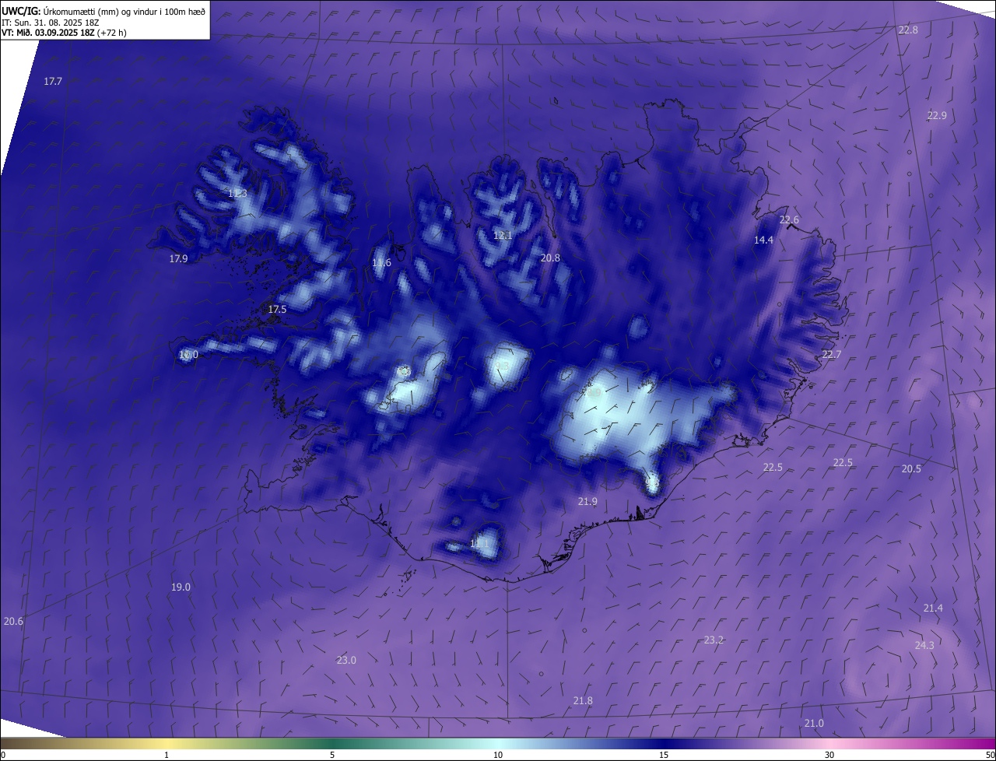Select the 20.8 value label
Screen dimensions: 996x761
coord(550,258)
